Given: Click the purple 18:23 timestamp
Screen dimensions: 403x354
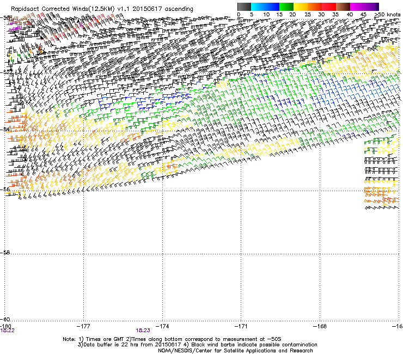Looking at the screenshot, I should click(143, 331).
